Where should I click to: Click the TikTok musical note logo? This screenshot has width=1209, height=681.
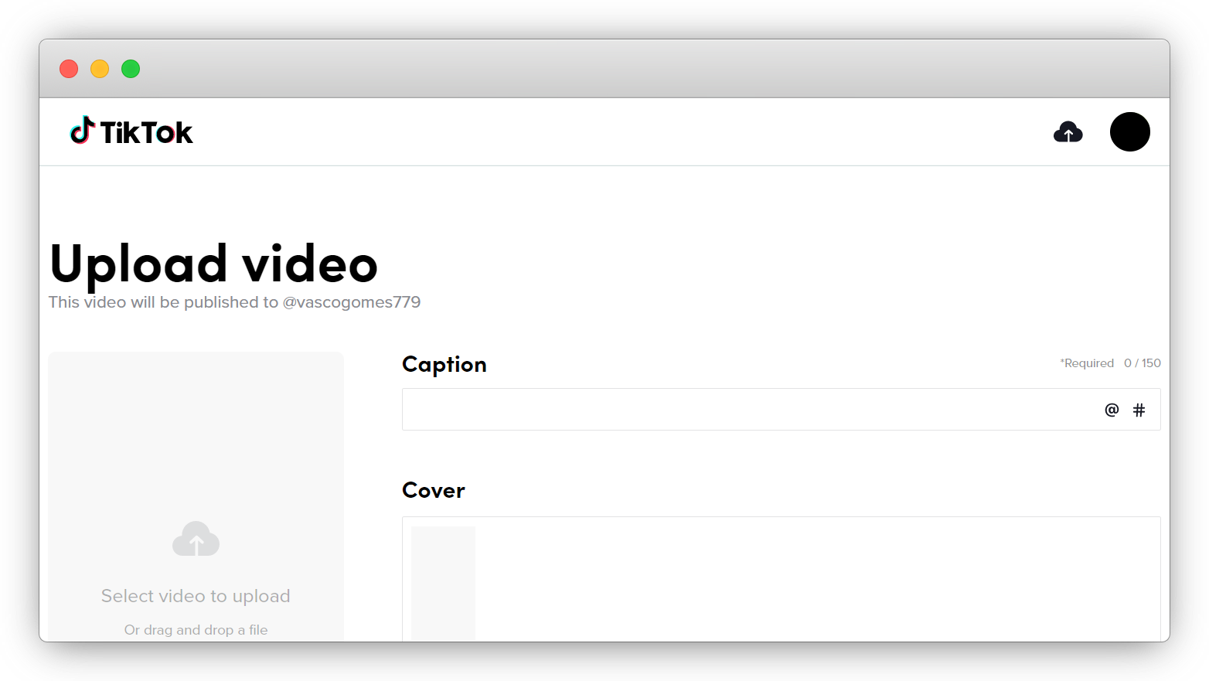coord(82,131)
